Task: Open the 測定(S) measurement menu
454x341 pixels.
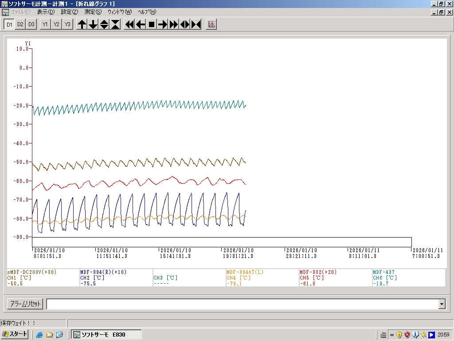Action: [x=93, y=12]
